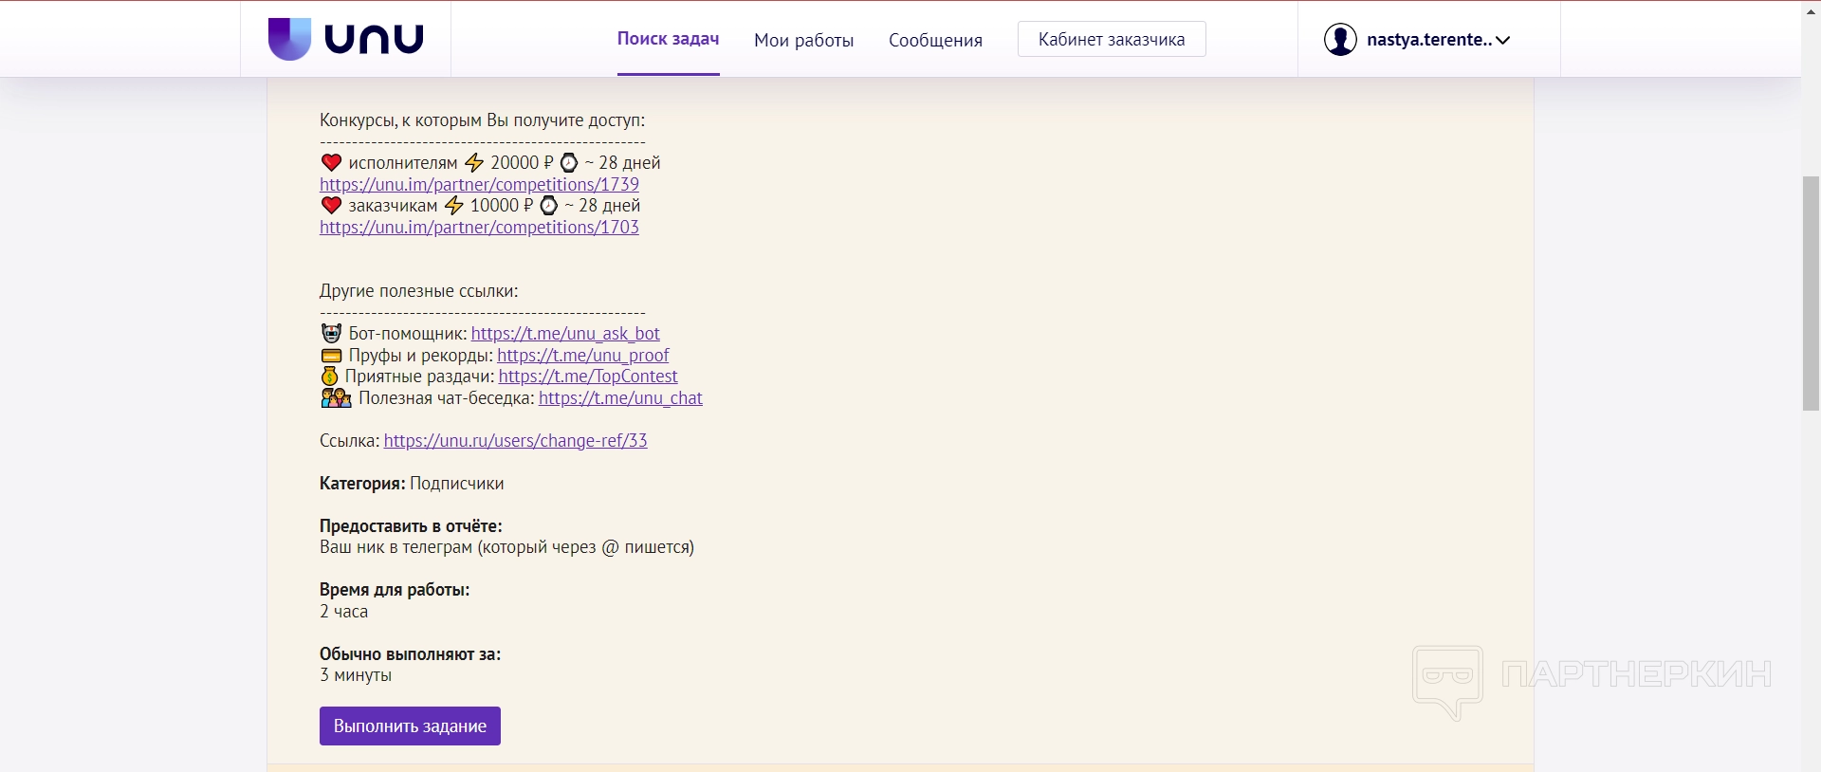Open the Поиск задач tab
Viewport: 1821px width, 772px height.
[669, 39]
